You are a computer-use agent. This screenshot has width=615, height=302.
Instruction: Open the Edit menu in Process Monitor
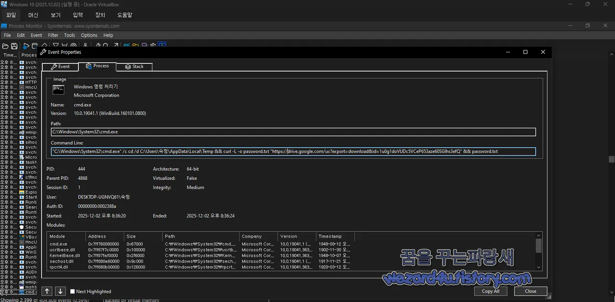21,35
